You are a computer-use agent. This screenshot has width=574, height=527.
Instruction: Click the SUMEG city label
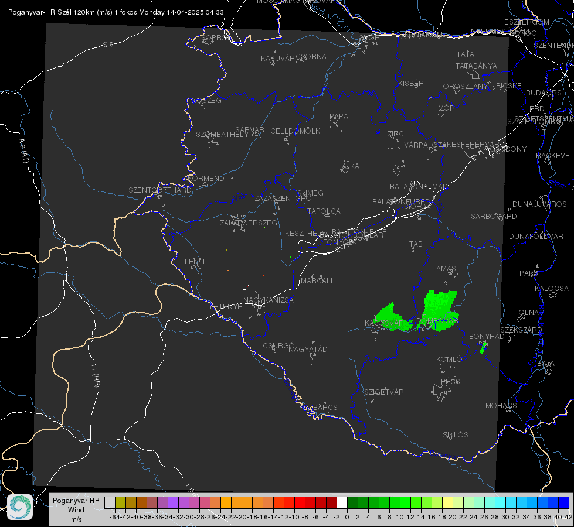pos(310,193)
